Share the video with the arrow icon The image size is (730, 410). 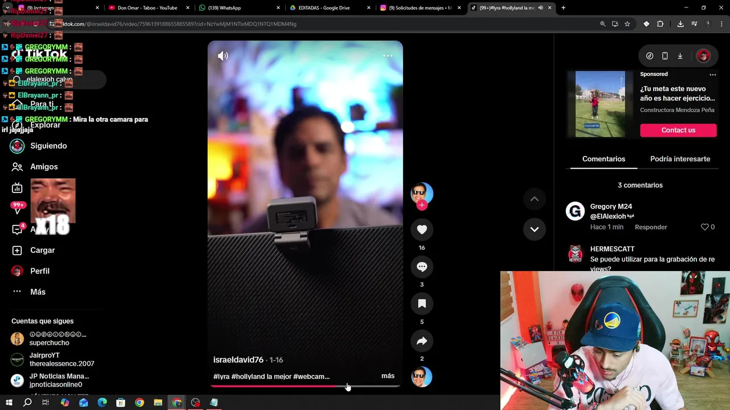point(422,341)
